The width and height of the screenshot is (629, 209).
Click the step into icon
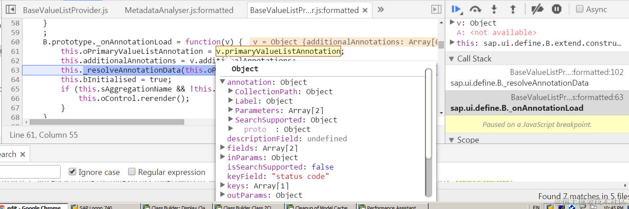coord(494,9)
